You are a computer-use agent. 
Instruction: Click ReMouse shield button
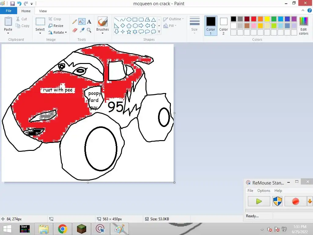pyautogui.click(x=278, y=201)
